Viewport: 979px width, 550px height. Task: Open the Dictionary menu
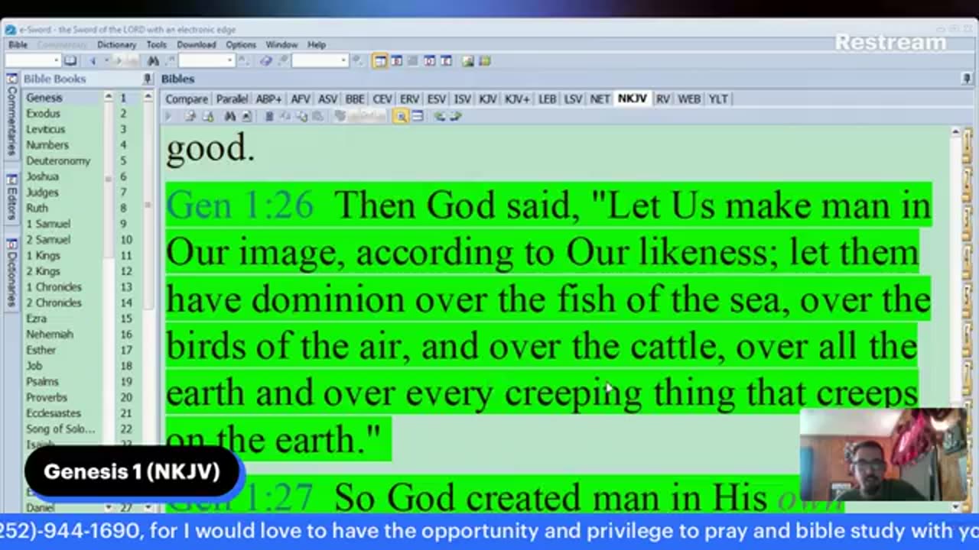(116, 45)
